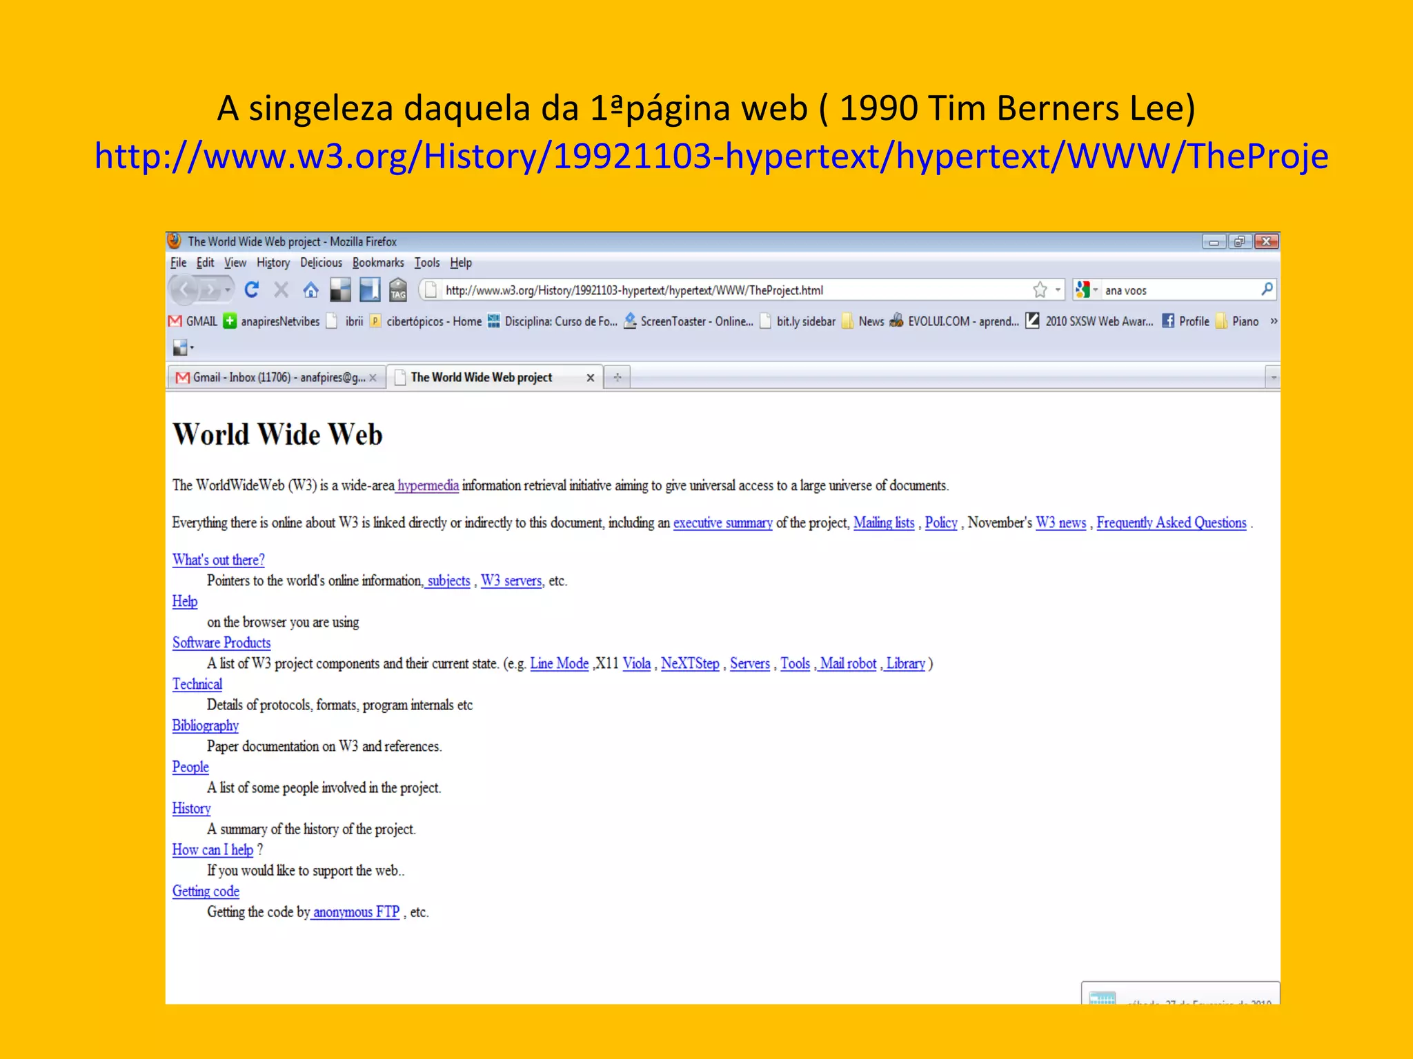Open bit.ly sidebar bookmark

(798, 321)
